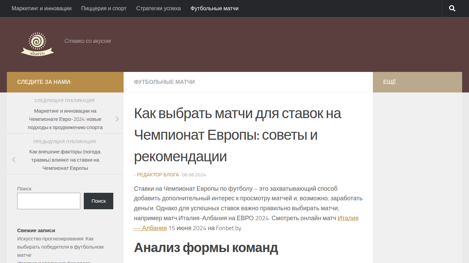Click the ФУТБОЛЬНЫЕ МАТЧИ category heading
This screenshot has width=469, height=263.
164,82
